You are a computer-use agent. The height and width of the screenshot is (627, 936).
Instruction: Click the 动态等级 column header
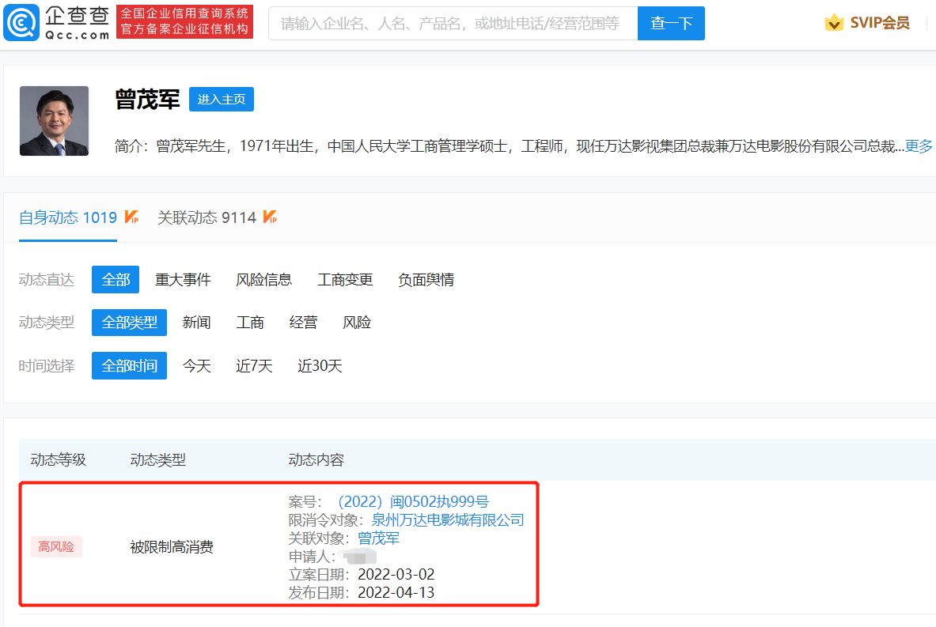(59, 460)
